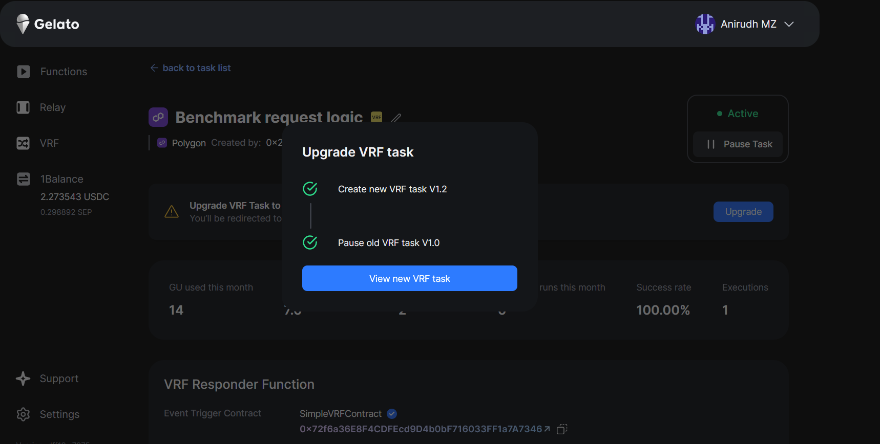880x444 pixels.
Task: Click the user avatar icon
Action: point(705,24)
